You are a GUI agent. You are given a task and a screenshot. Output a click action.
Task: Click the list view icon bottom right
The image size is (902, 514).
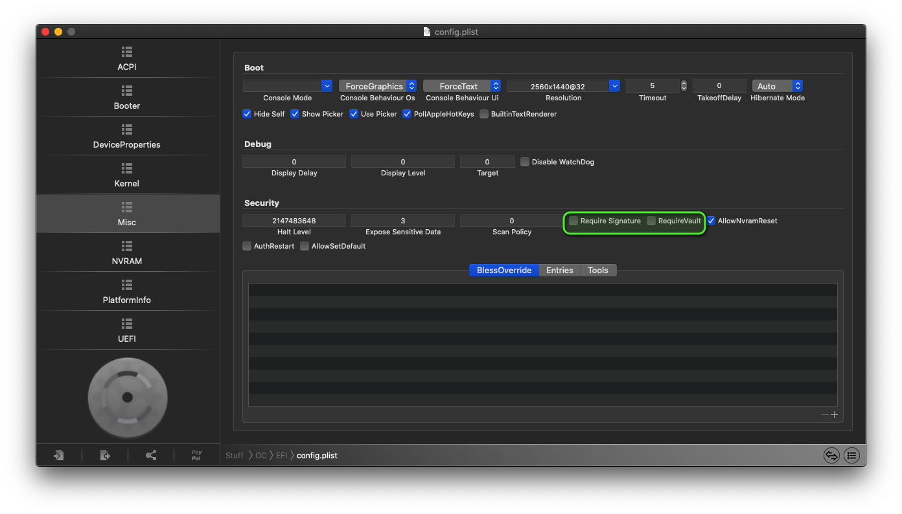tap(851, 456)
